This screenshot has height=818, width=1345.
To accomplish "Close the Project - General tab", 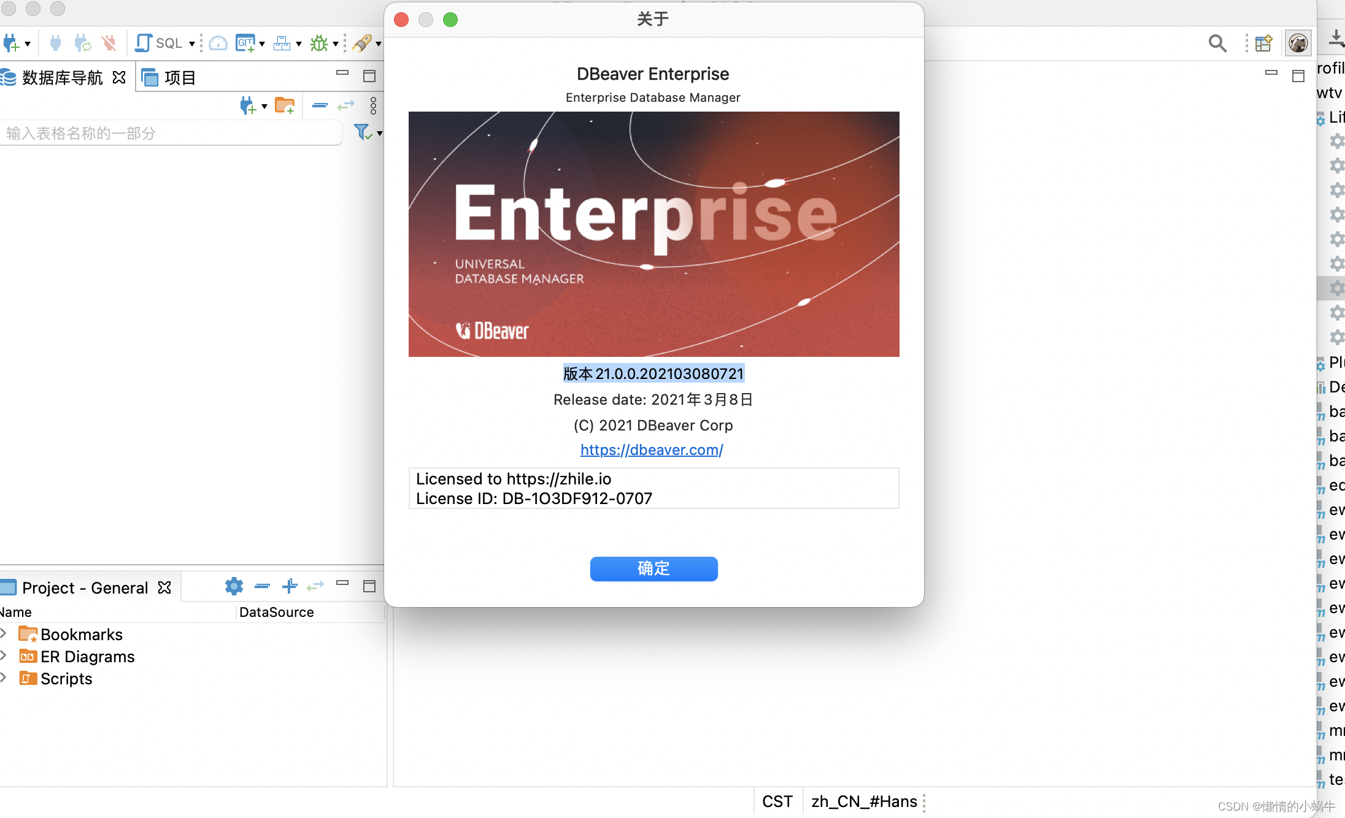I will [164, 587].
